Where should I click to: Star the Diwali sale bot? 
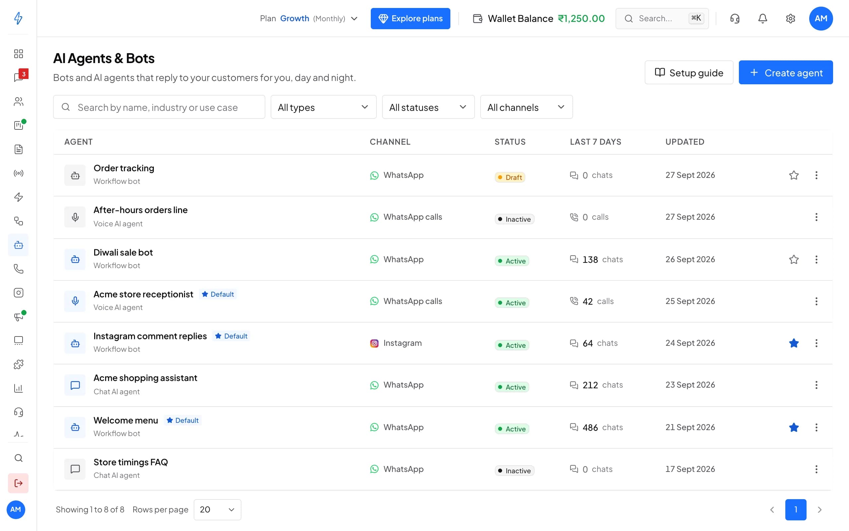[794, 260]
